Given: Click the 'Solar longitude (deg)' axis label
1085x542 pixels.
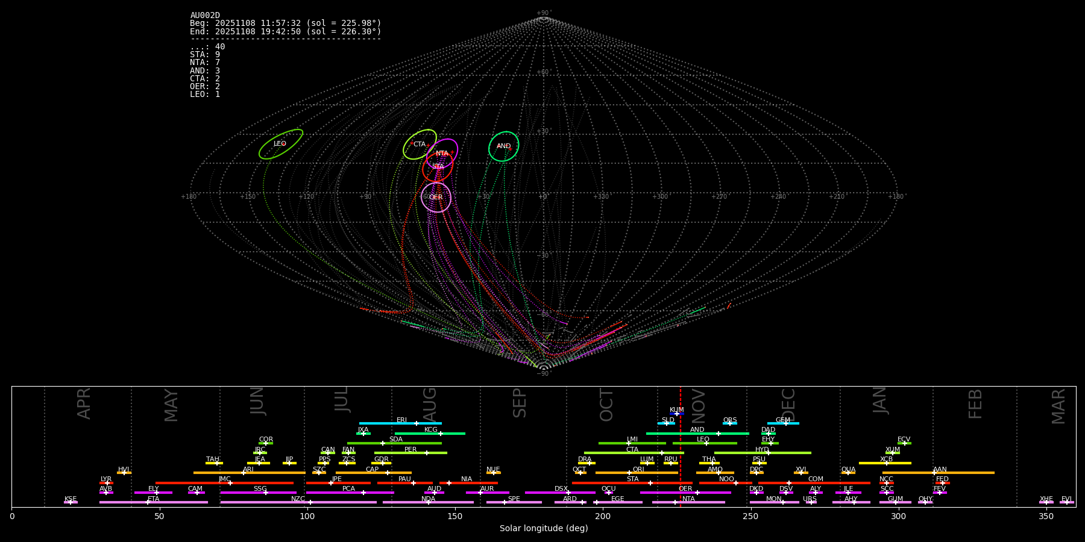Looking at the screenshot, I should coord(543,529).
